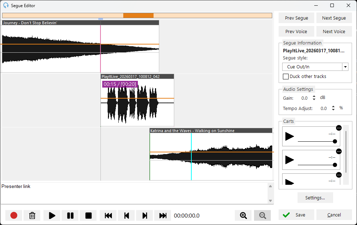Open the third cart's options menu
Screen dimensions: 357x225
click(x=339, y=175)
